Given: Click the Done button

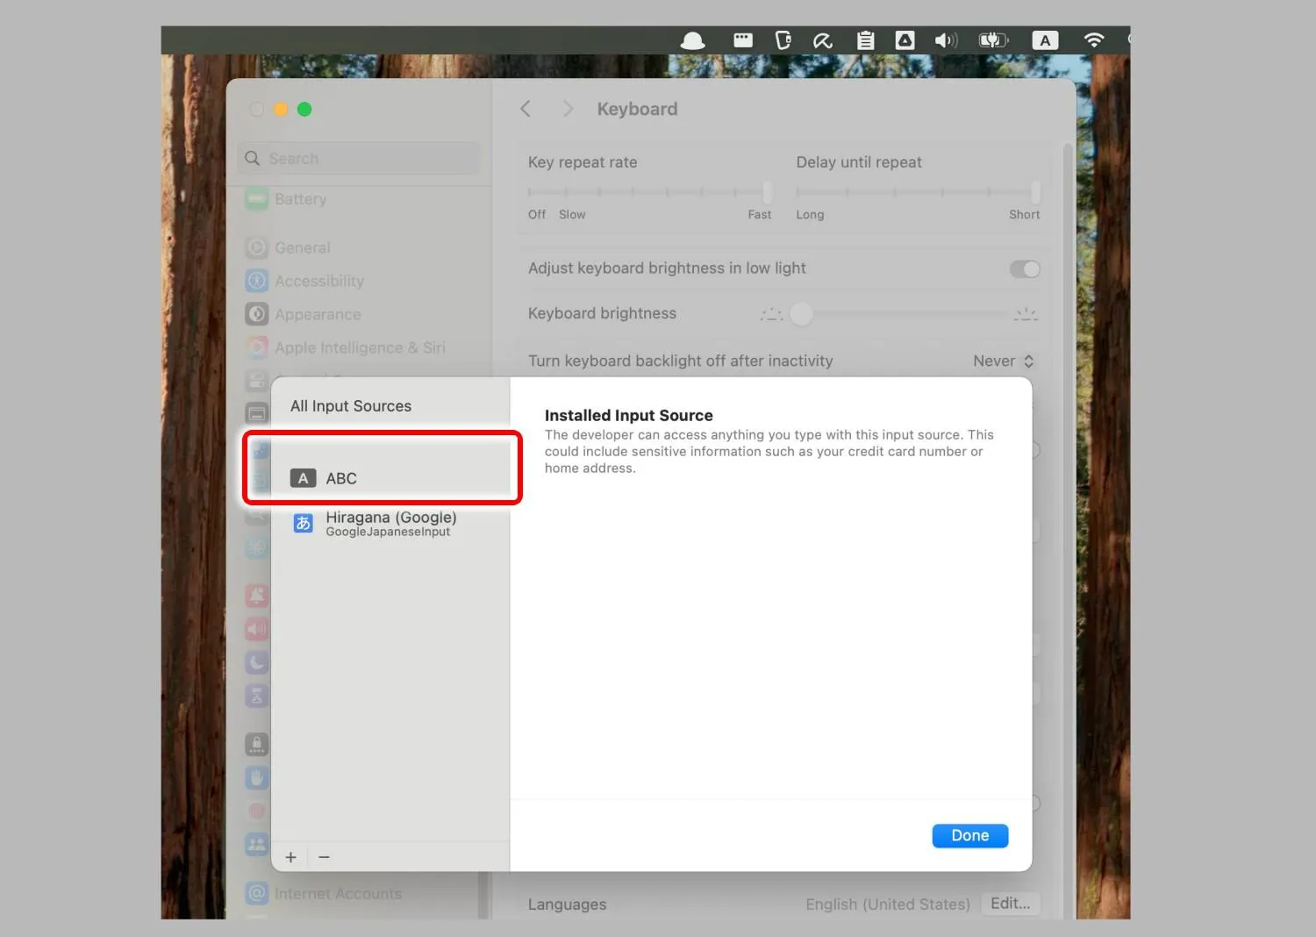Looking at the screenshot, I should point(969,836).
